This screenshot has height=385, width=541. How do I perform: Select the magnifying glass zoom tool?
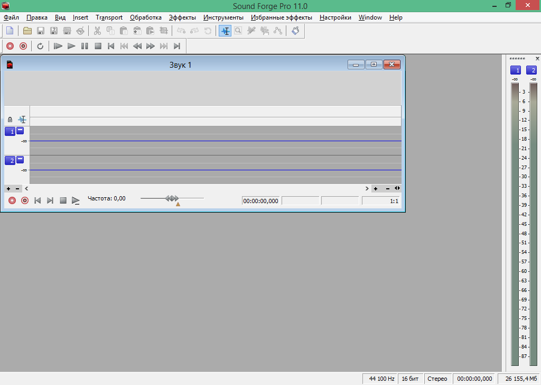pos(238,31)
